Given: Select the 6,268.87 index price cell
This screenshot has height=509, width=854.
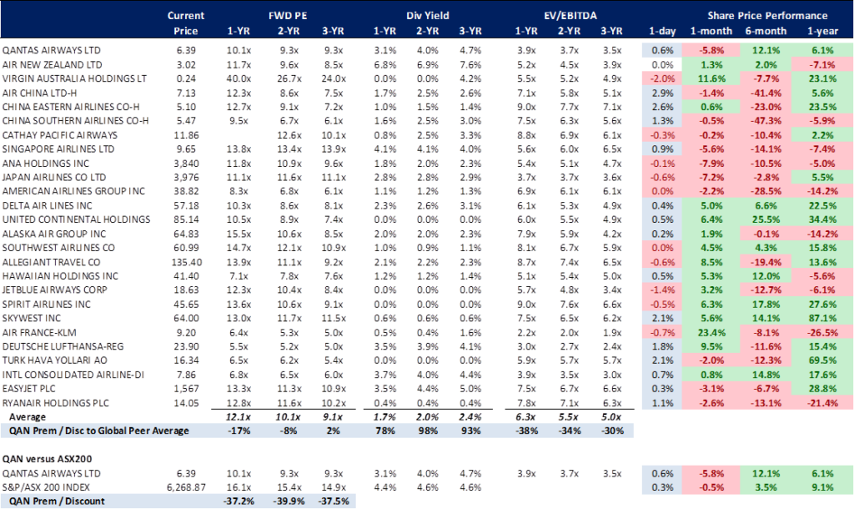Looking at the screenshot, I should [x=186, y=488].
